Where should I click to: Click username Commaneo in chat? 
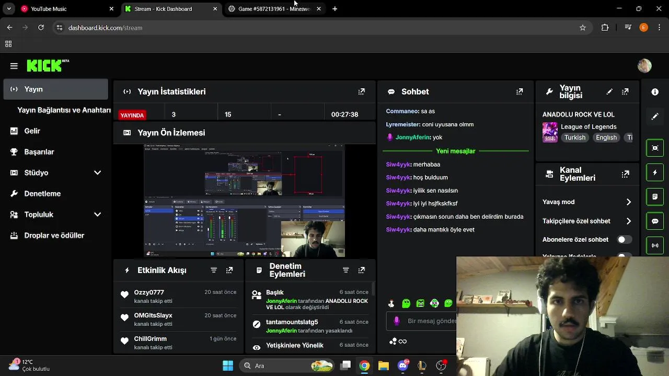tap(402, 111)
